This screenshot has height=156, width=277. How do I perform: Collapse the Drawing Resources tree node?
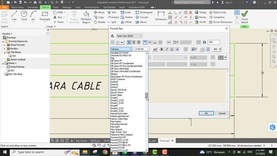(x=3, y=41)
